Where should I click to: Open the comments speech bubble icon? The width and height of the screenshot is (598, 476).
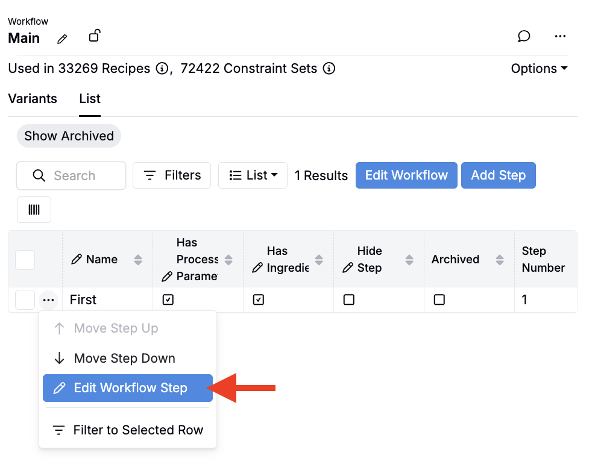click(524, 37)
